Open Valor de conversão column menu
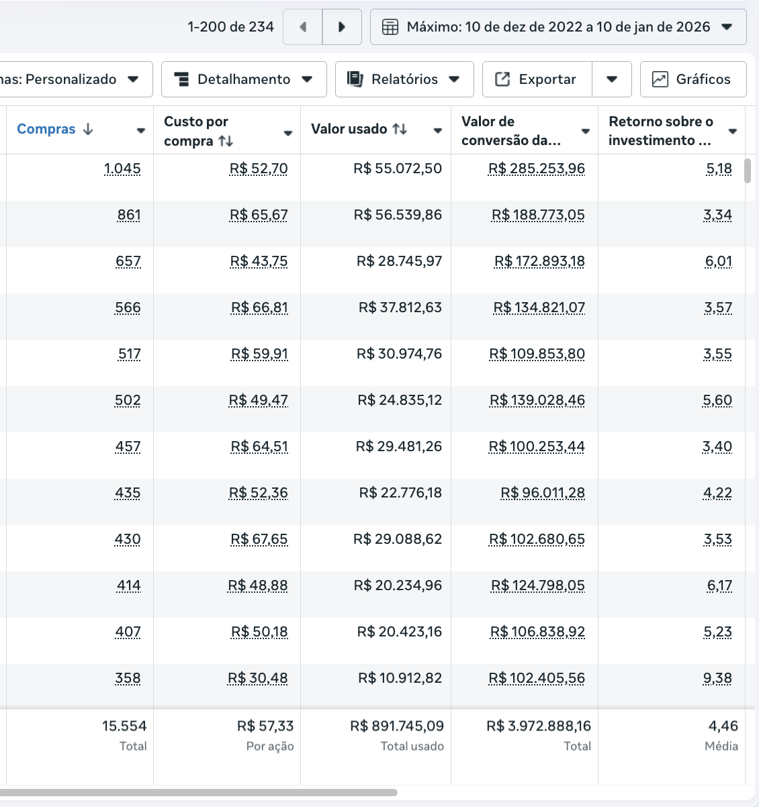 click(x=586, y=131)
